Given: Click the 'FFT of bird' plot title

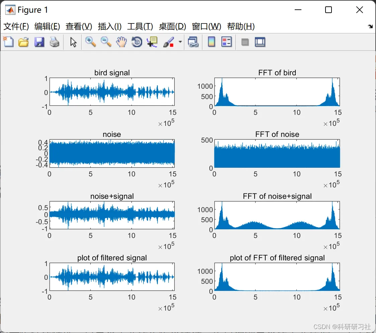Looking at the screenshot, I should pos(277,73).
